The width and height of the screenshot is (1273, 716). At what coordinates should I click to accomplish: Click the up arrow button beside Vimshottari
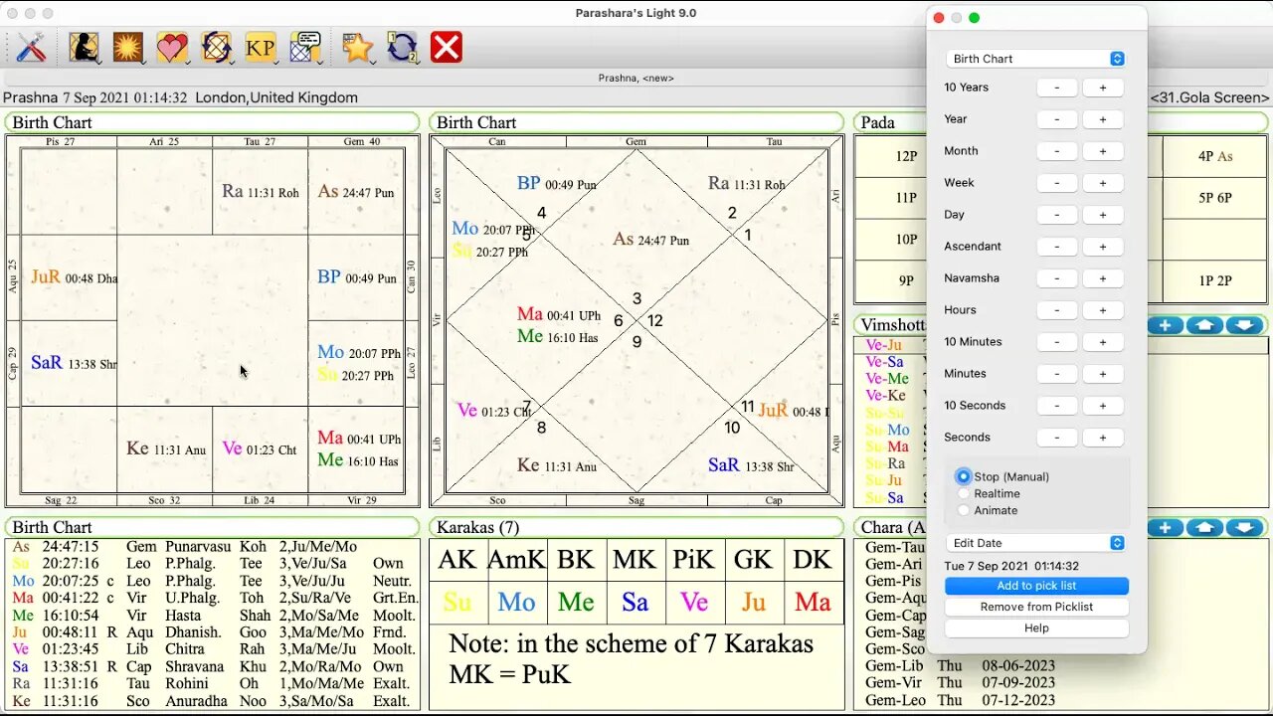[1204, 325]
